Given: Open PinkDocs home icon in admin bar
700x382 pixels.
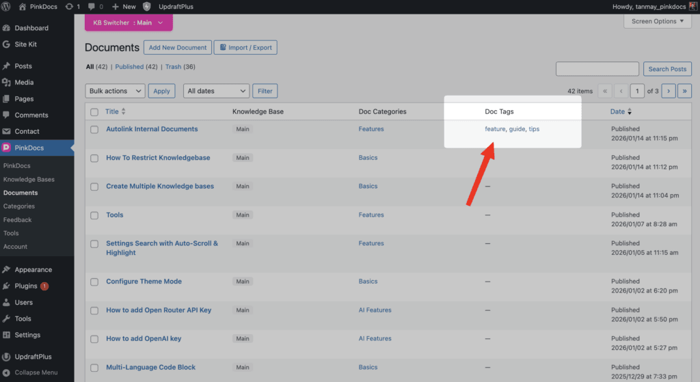Looking at the screenshot, I should tap(23, 7).
